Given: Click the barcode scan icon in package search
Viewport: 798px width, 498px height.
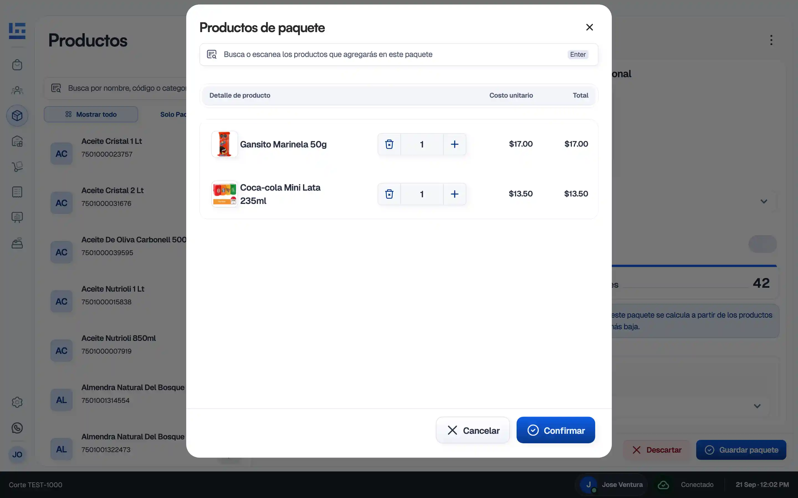Looking at the screenshot, I should pyautogui.click(x=212, y=54).
